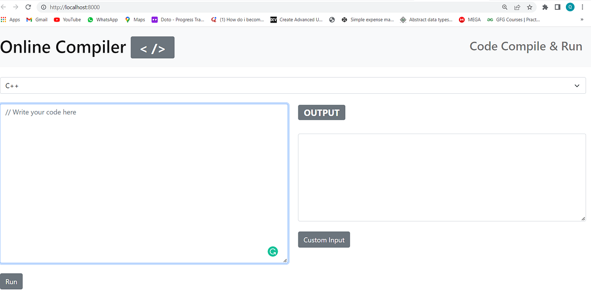The height and width of the screenshot is (302, 591).
Task: Bookmark this page with the star icon
Action: 529,7
